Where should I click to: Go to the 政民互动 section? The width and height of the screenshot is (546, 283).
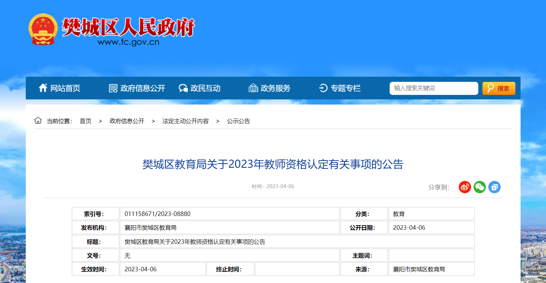205,88
